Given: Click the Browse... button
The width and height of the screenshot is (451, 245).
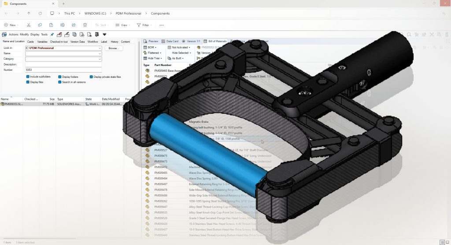Looking at the screenshot, I should (x=114, y=48).
